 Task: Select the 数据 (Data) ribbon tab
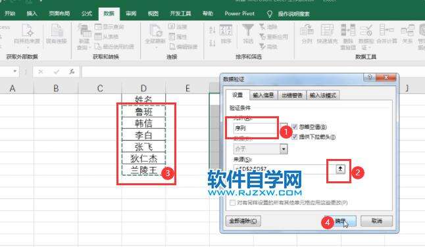click(109, 13)
